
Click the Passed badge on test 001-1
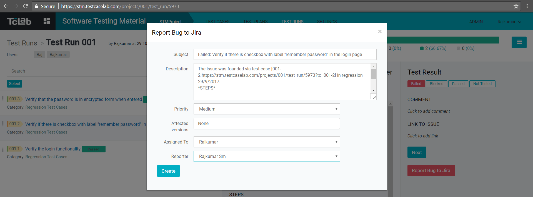point(94,149)
